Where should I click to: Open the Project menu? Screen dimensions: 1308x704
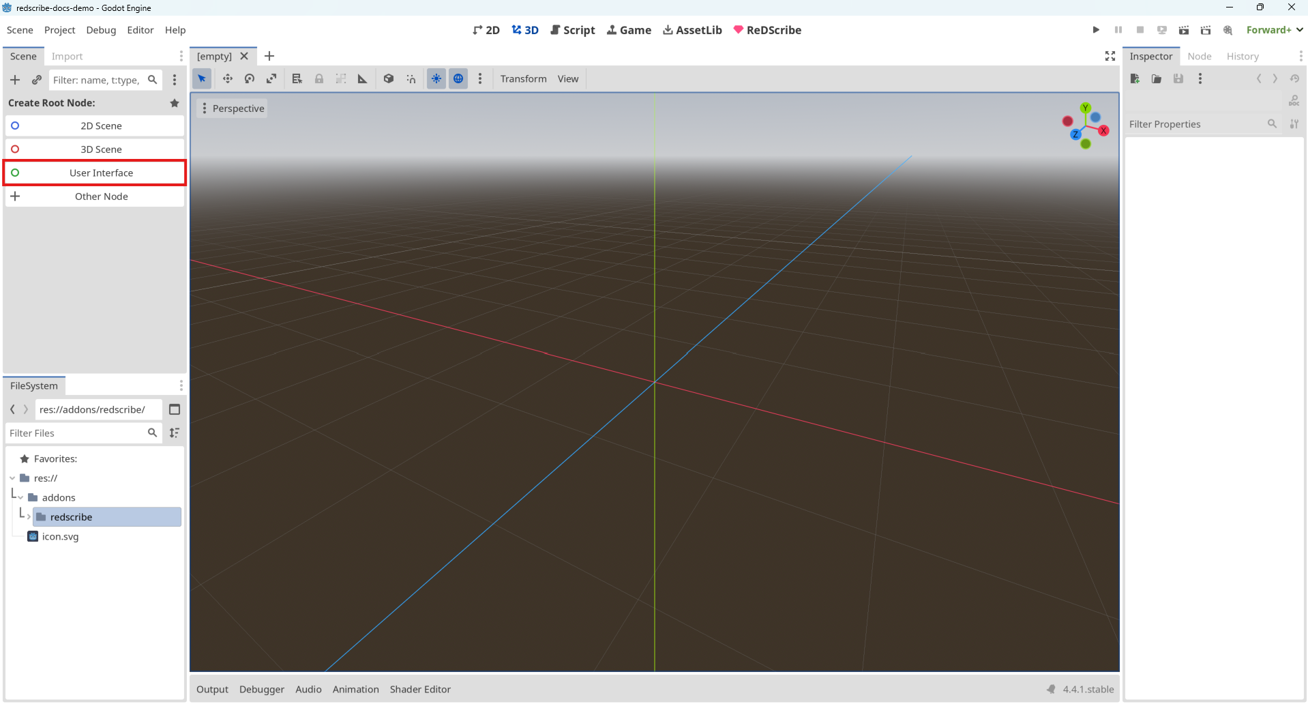coord(59,30)
